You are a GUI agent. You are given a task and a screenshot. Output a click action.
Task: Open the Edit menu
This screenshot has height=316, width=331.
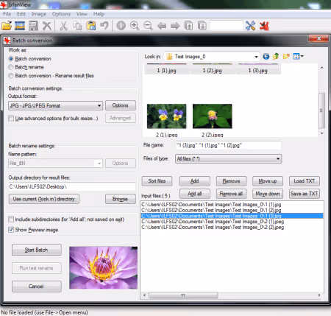tap(21, 14)
